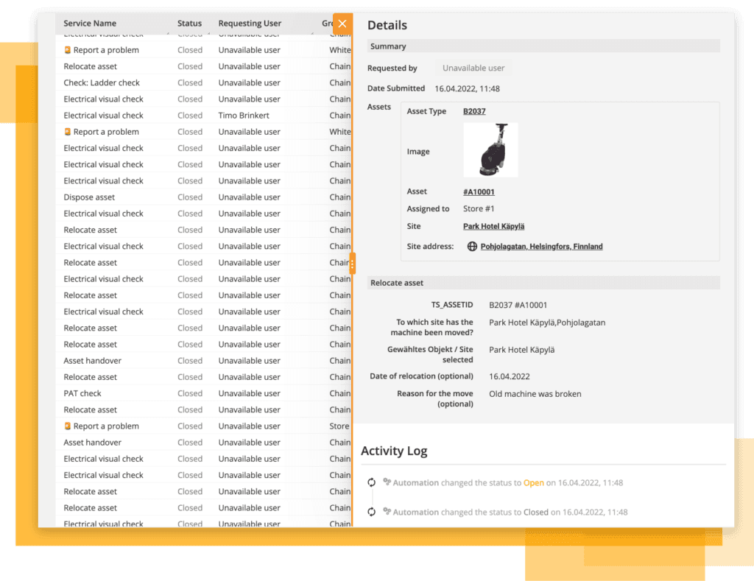
Task: Sort by the Requesting User column header
Action: point(250,23)
